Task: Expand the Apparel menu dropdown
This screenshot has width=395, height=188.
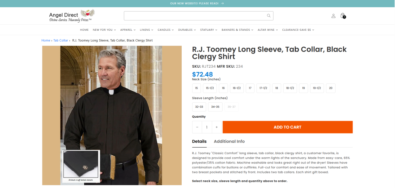Action: [128, 30]
